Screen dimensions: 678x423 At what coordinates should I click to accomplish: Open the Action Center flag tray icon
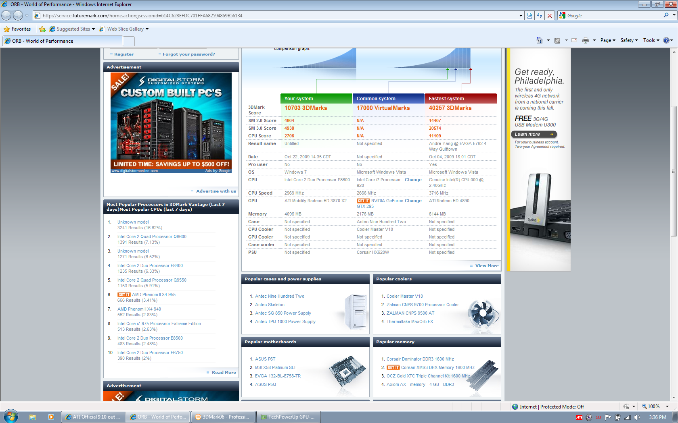pyautogui.click(x=608, y=417)
